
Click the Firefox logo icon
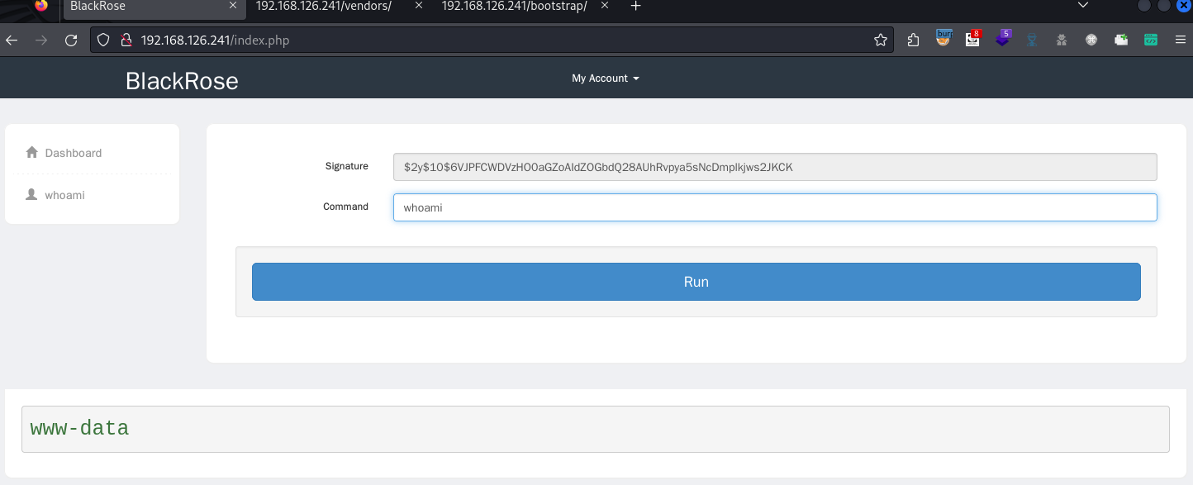point(41,5)
